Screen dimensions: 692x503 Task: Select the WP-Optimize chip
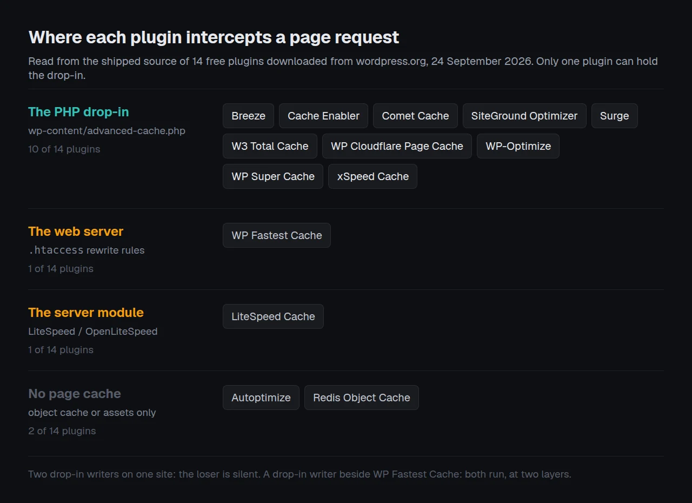click(518, 146)
